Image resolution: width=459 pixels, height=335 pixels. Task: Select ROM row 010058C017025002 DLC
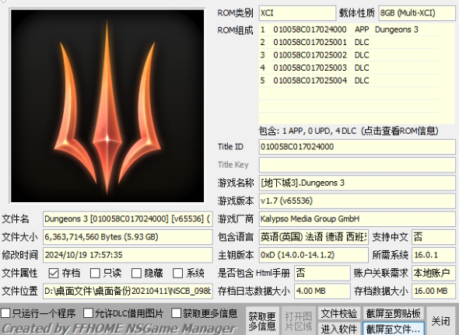pos(349,55)
